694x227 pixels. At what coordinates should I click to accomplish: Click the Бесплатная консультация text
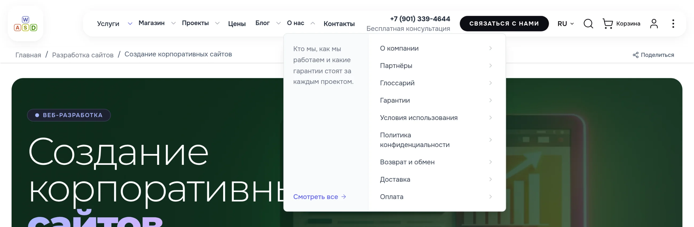(x=408, y=29)
